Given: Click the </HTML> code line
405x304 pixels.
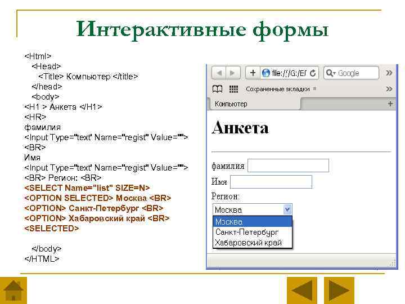Looking at the screenshot, I should tap(42, 259).
